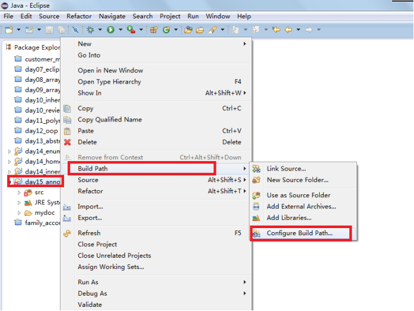
Task: Choose New Source Folder... option
Action: pyautogui.click(x=303, y=180)
